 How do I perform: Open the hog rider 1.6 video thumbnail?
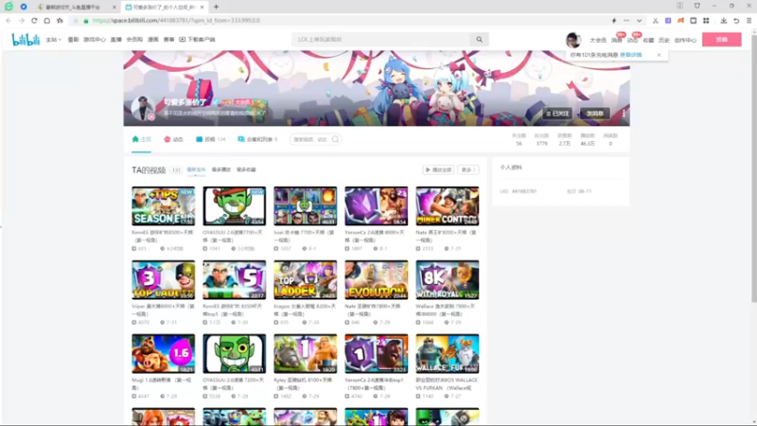(163, 353)
